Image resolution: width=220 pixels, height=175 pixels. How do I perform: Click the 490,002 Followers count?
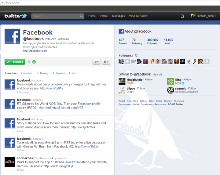pyautogui.click(x=153, y=41)
